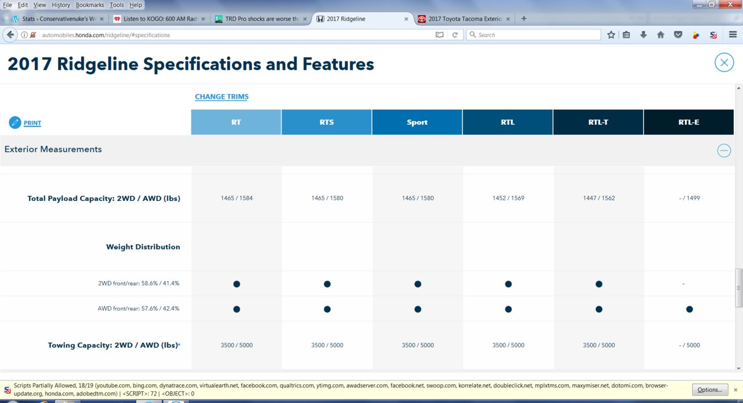The image size is (743, 403).
Task: Open the Help menu
Action: (x=135, y=5)
